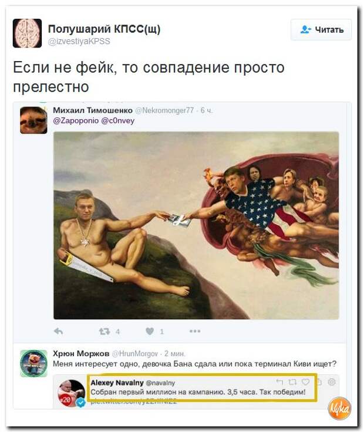Open the @c0nvey mention link
This screenshot has height=433, width=364.
point(118,121)
